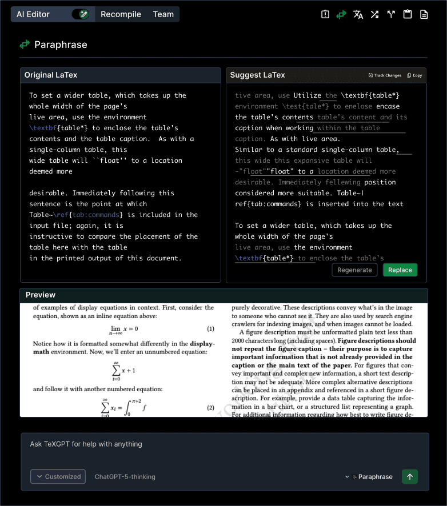Screen dimensions: 447x506
Task: Click tab:commands reference in original text
Action: point(96,215)
